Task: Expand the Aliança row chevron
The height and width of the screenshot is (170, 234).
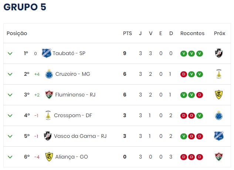Action: click(x=10, y=157)
